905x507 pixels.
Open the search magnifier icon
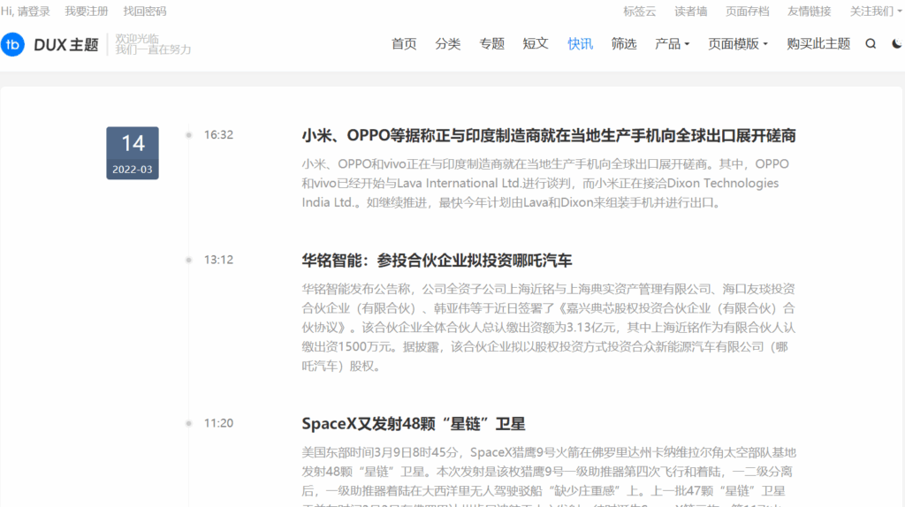[871, 44]
